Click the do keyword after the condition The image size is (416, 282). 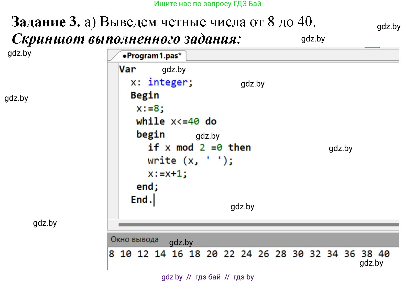pos(211,121)
